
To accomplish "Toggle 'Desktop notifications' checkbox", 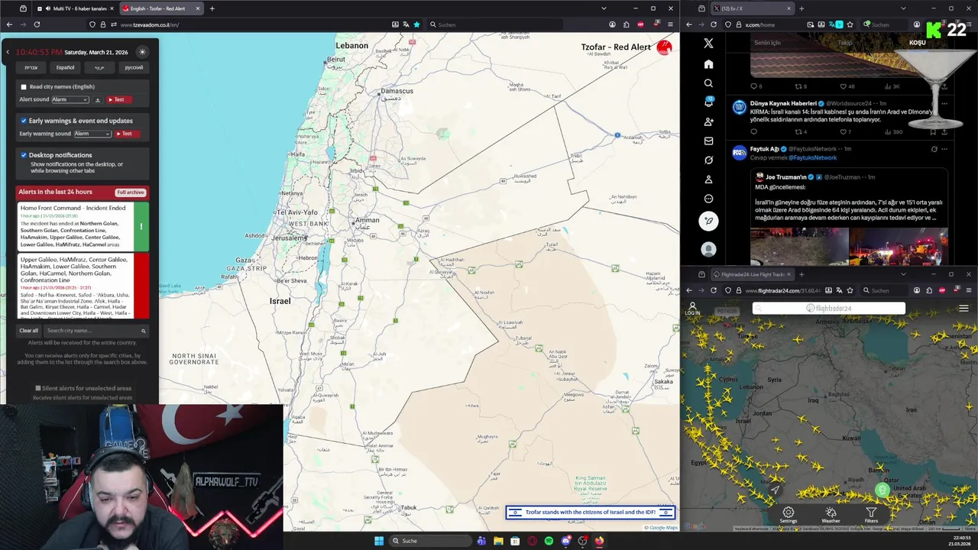I will pyautogui.click(x=24, y=155).
